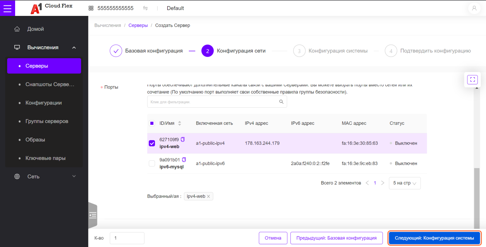Click the A1 Cloud Flex logo
This screenshot has height=247, width=486.
51,8
